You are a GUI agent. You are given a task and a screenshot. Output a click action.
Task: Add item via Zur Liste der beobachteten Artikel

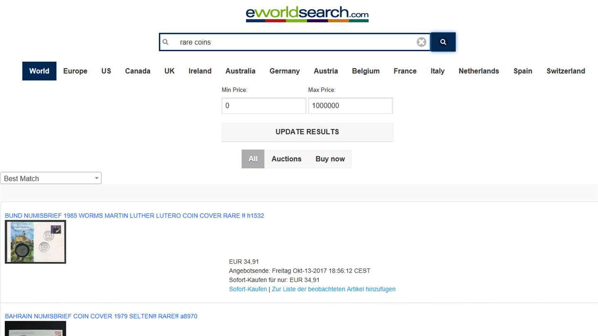(x=333, y=289)
